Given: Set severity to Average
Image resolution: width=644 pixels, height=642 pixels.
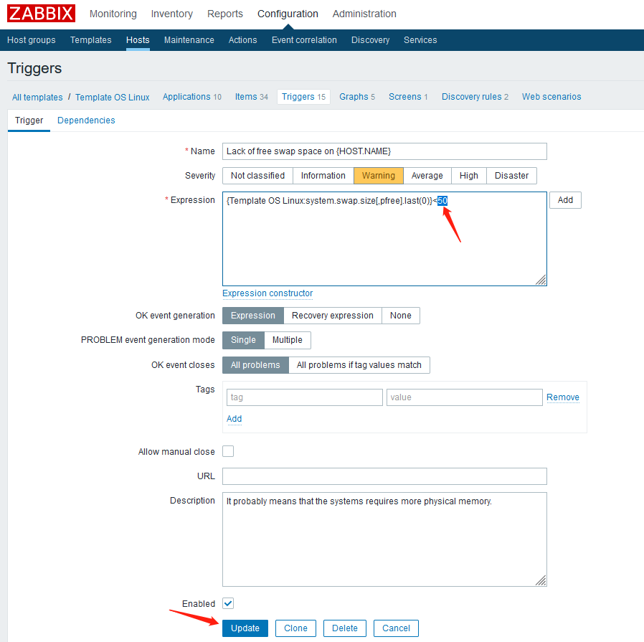Looking at the screenshot, I should (427, 176).
